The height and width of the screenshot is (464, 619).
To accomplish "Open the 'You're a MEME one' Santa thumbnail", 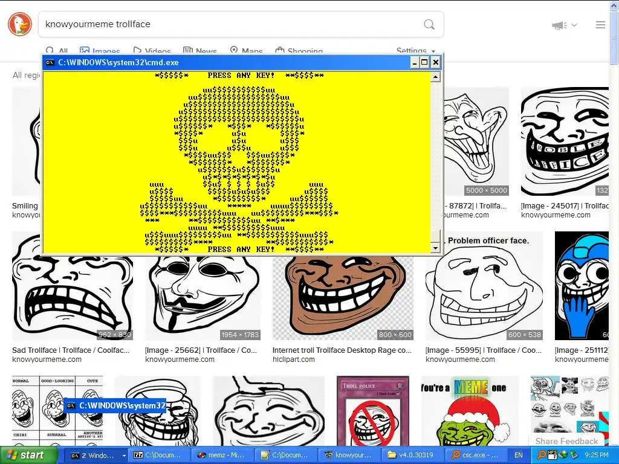I will click(x=470, y=411).
